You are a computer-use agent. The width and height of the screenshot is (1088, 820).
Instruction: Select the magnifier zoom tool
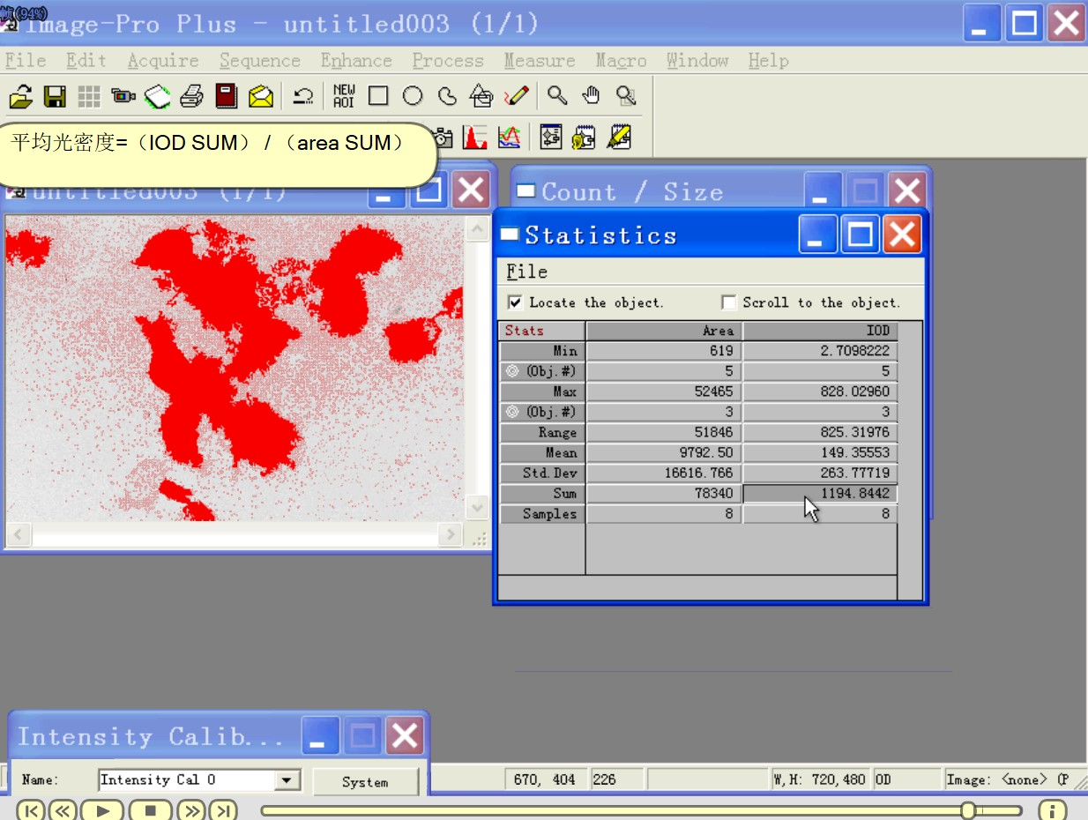558,95
